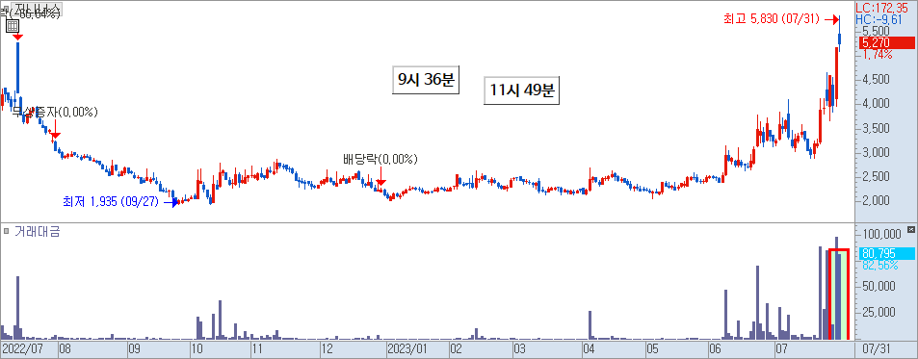Click the 1,74% change rate text

point(877,54)
